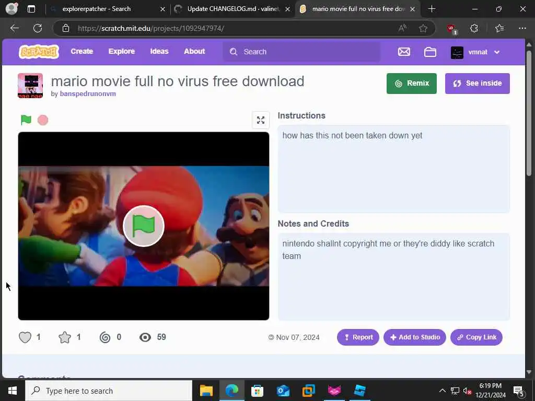Click the taskbar search box
The image size is (535, 401).
109,391
